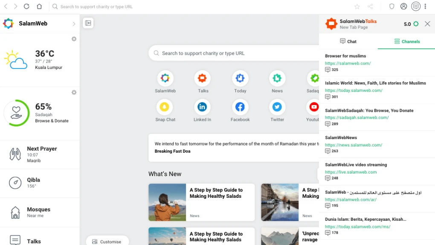Collapse the sidebar with the arrow button
Screen dimensions: 435x245
click(x=88, y=23)
